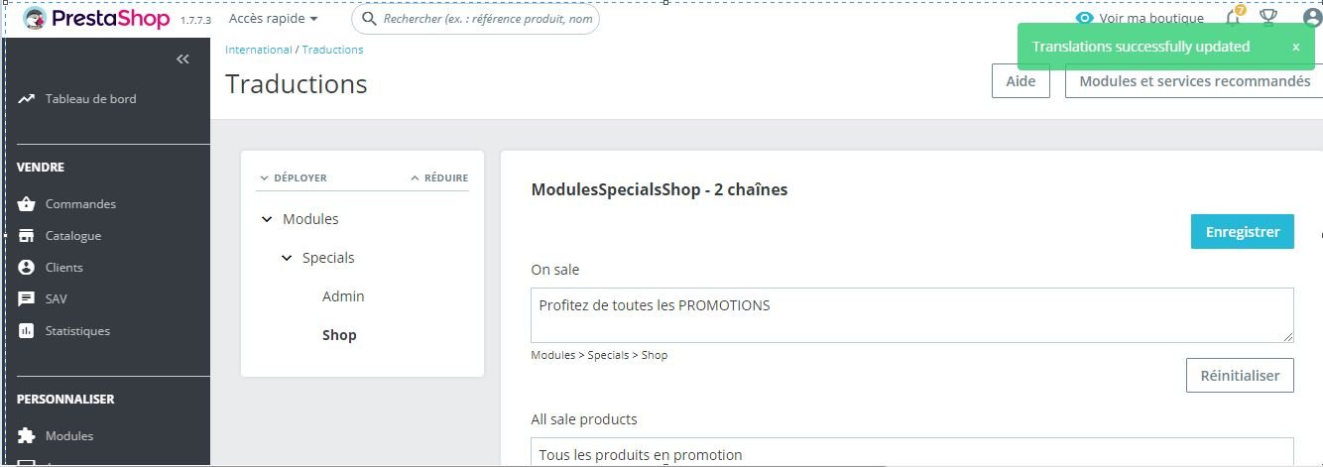Click the PrestaShop logo
This screenshot has width=1323, height=467.
coord(96,19)
